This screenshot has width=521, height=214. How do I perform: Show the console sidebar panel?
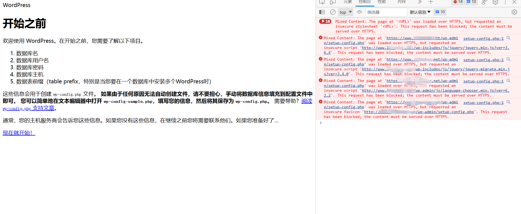(x=322, y=12)
